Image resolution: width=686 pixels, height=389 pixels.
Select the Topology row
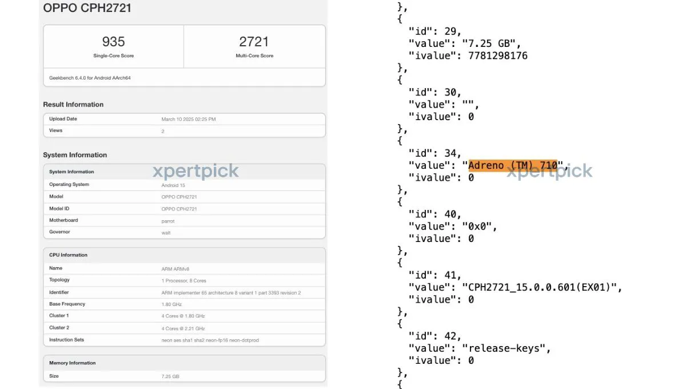pos(184,280)
